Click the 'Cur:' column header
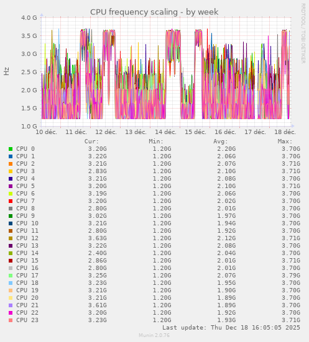 pyautogui.click(x=91, y=142)
